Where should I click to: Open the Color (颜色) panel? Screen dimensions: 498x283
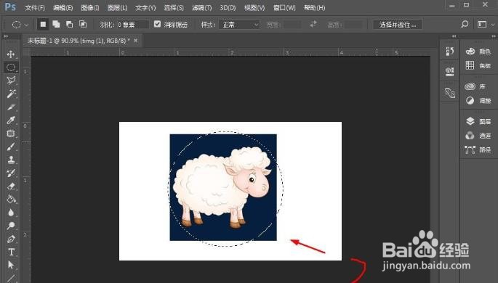point(478,52)
